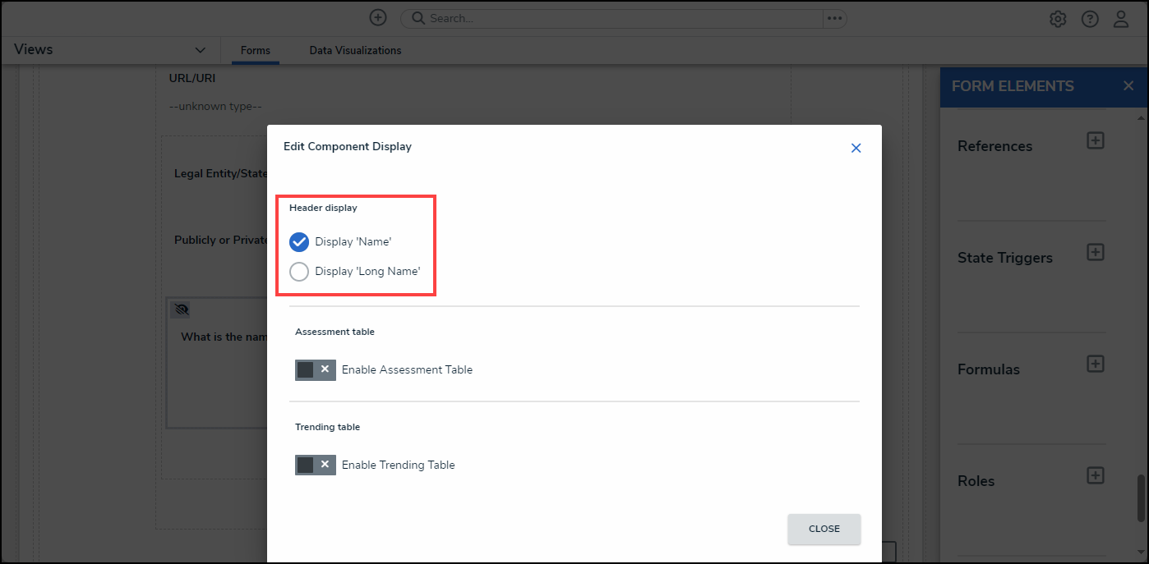This screenshot has width=1149, height=564.
Task: Add a new Formula with plus icon
Action: click(x=1095, y=364)
